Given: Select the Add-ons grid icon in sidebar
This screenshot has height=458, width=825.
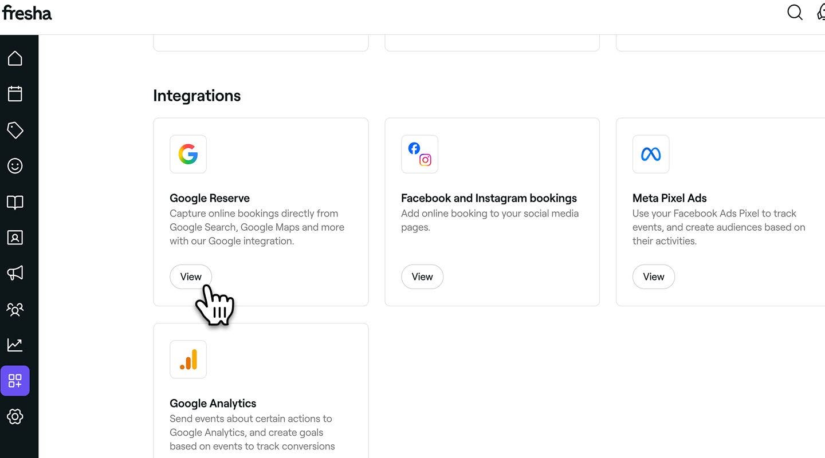Looking at the screenshot, I should 15,381.
